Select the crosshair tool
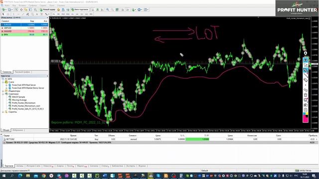The image size is (319, 179). (x=8, y=14)
